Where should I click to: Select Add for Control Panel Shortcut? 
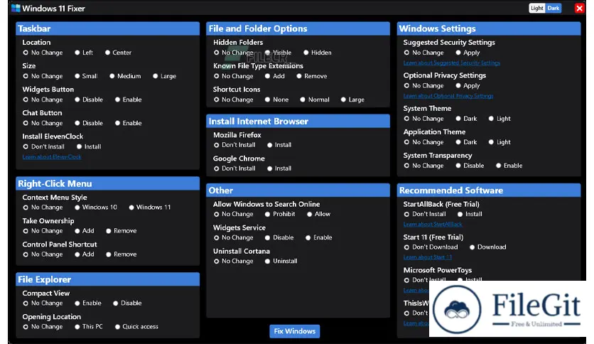85,254
